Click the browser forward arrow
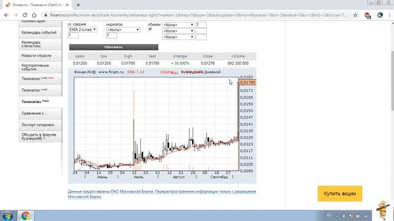The width and height of the screenshot is (394, 221). click(x=15, y=15)
